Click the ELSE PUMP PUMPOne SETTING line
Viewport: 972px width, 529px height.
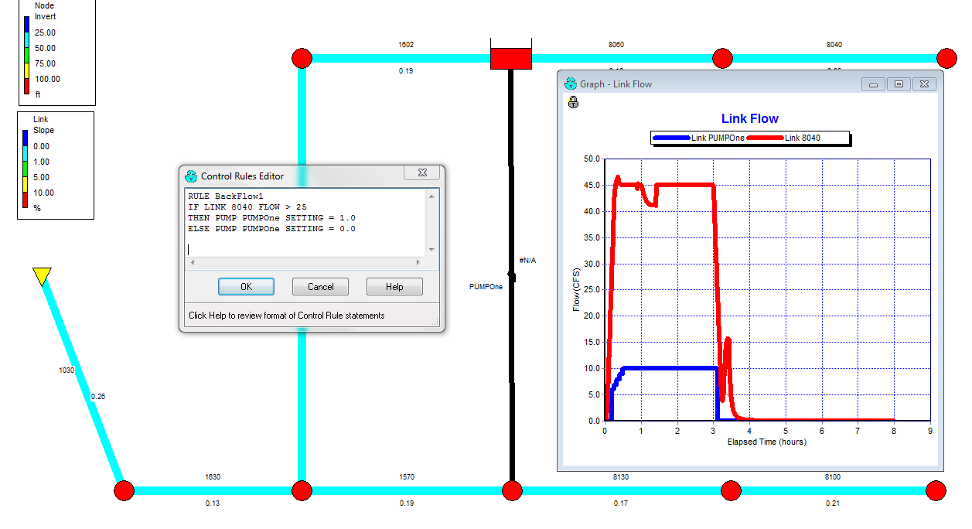pos(272,229)
